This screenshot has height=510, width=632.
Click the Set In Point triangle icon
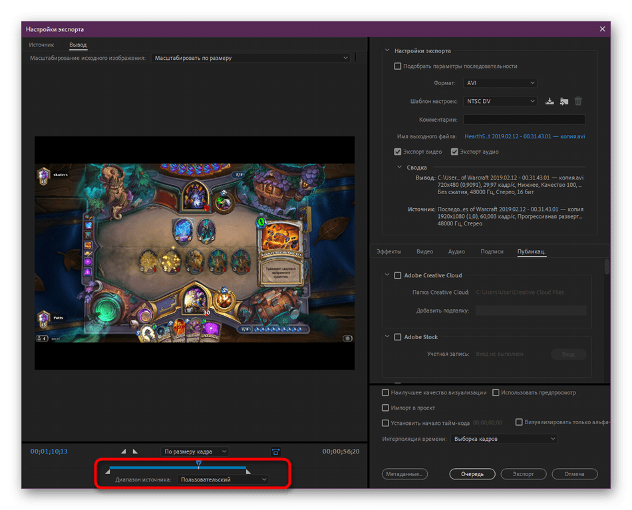coord(123,451)
